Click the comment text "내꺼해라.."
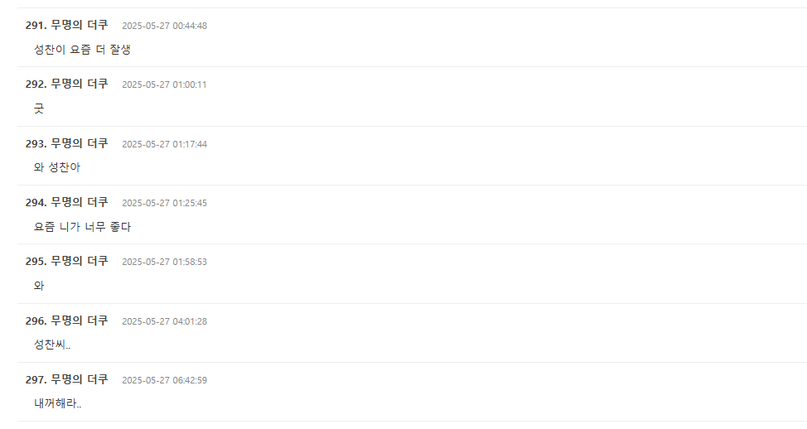807x429 pixels. click(57, 404)
